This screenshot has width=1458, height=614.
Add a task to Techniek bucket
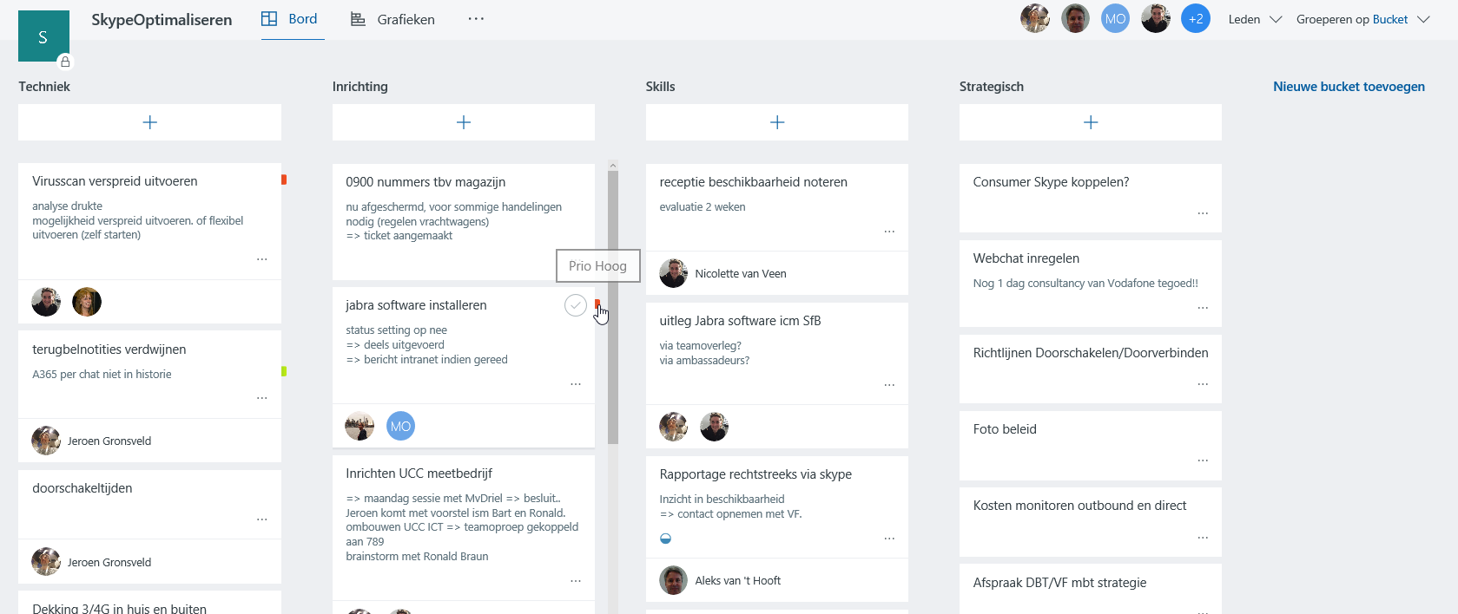tap(149, 122)
